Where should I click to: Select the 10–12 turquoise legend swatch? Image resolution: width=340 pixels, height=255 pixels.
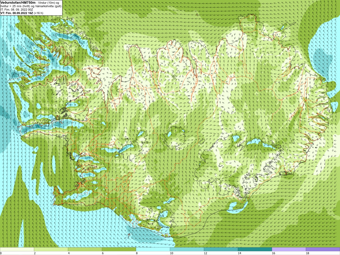(187, 249)
